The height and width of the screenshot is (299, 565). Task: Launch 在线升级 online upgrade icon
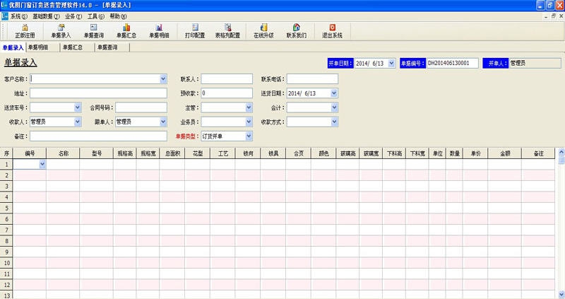point(263,30)
